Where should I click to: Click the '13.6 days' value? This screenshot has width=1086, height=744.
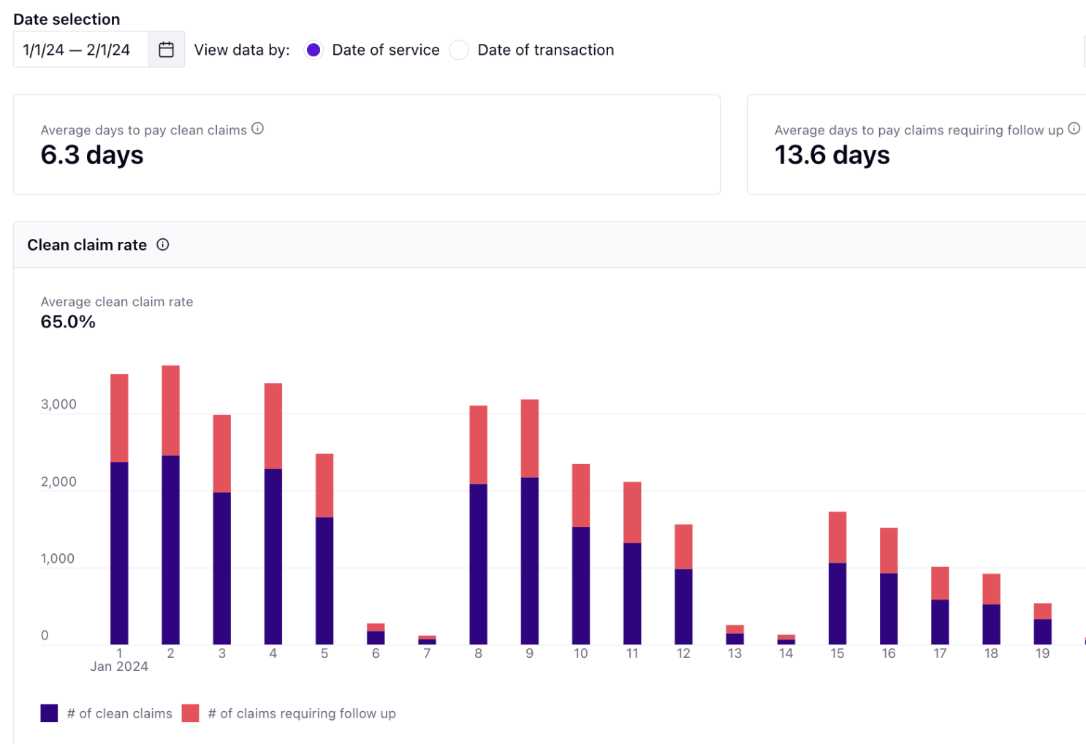tap(832, 155)
